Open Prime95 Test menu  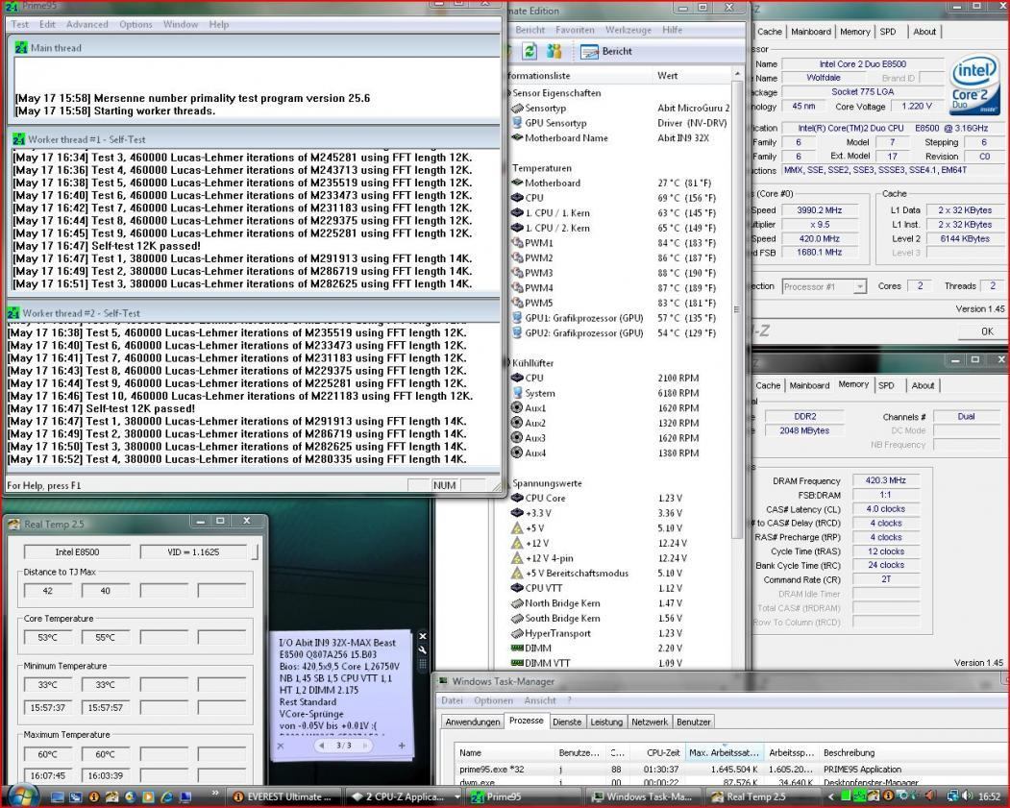[x=20, y=24]
